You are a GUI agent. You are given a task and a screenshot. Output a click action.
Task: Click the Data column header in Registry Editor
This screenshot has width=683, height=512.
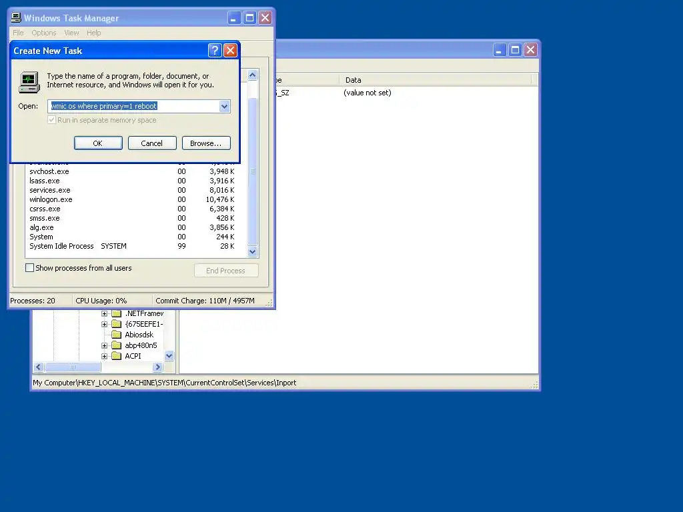click(435, 80)
